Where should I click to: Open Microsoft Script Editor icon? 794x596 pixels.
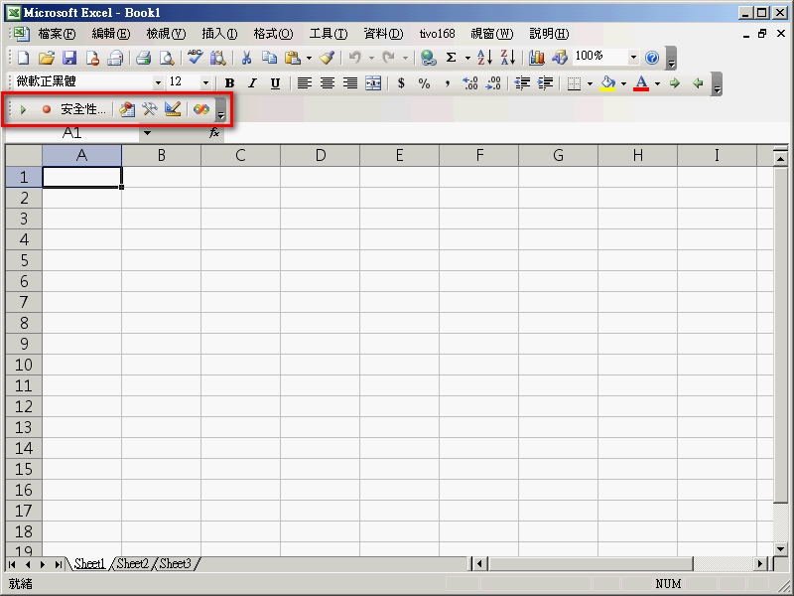pyautogui.click(x=201, y=109)
